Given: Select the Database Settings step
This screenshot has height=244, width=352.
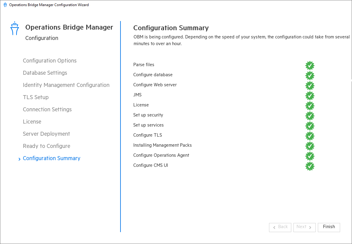Looking at the screenshot, I should tap(45, 73).
